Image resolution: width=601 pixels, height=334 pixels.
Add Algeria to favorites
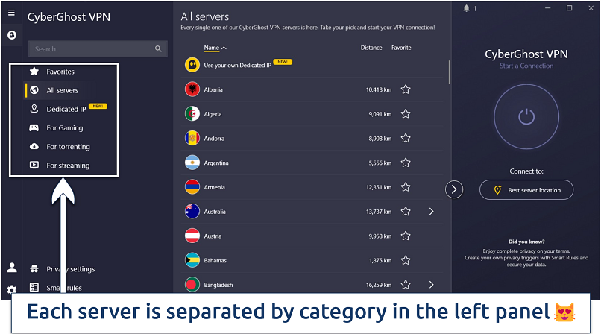(x=406, y=114)
